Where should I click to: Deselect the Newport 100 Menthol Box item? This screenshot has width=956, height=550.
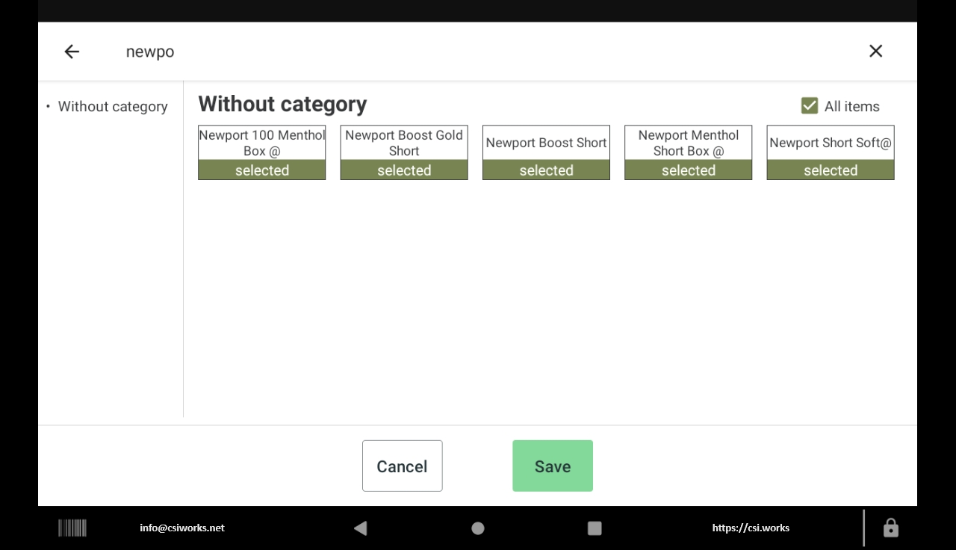[262, 152]
